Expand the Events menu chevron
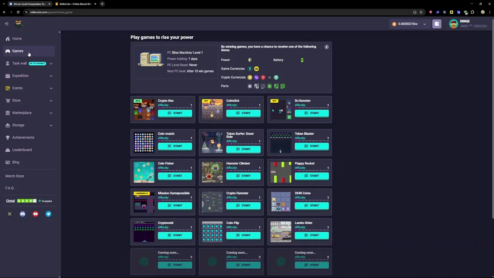 click(x=51, y=88)
